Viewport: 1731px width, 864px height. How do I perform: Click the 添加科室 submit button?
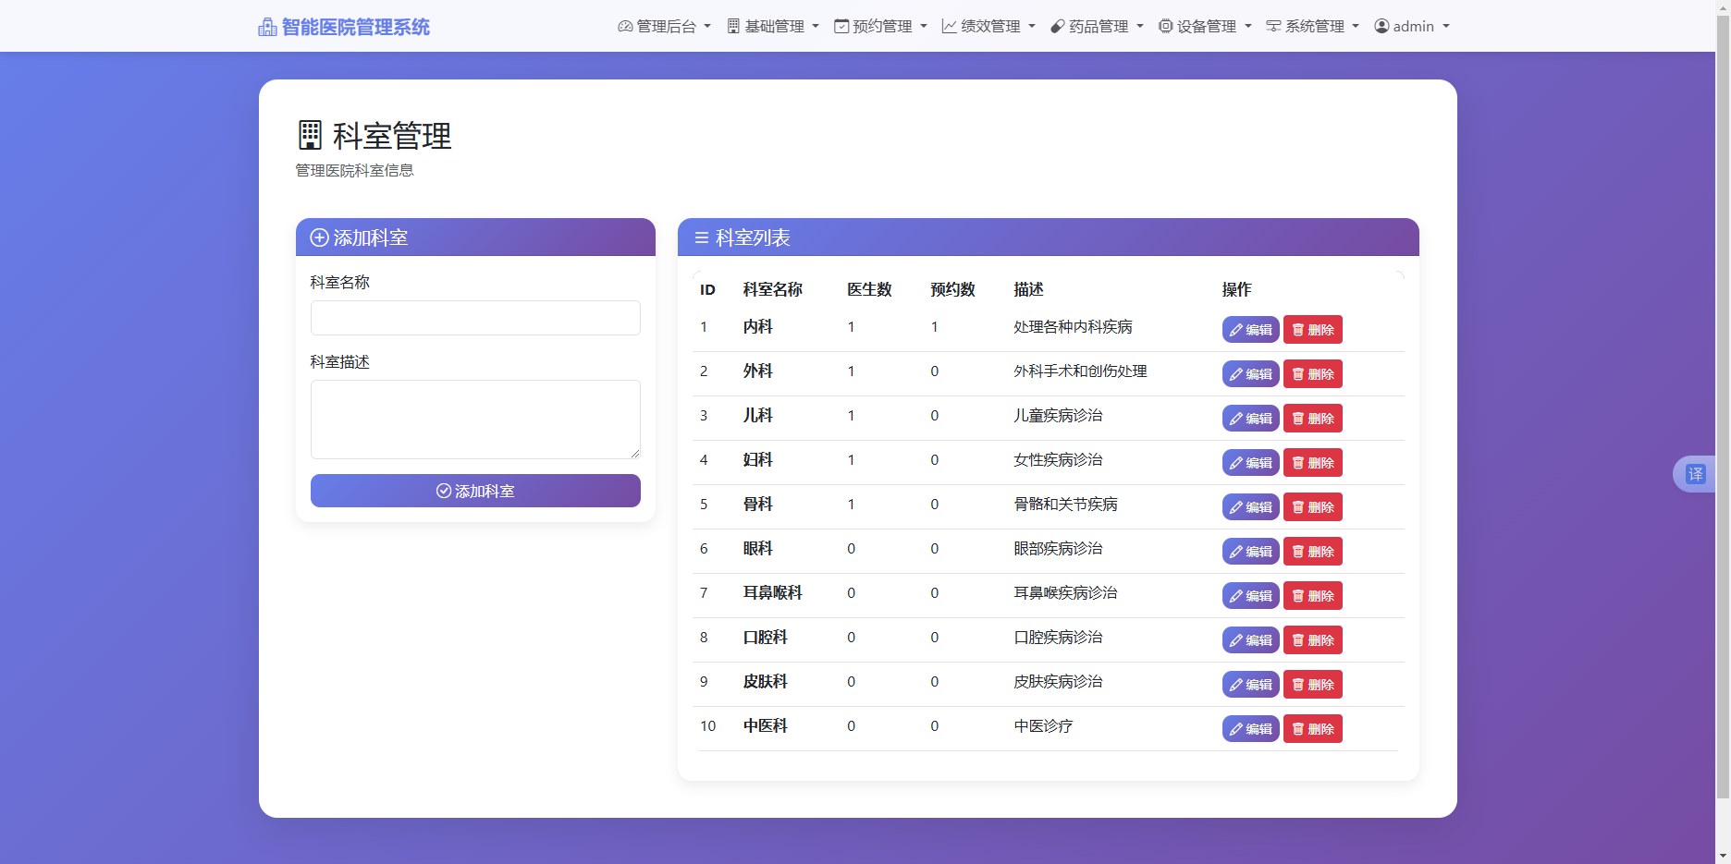(x=474, y=491)
